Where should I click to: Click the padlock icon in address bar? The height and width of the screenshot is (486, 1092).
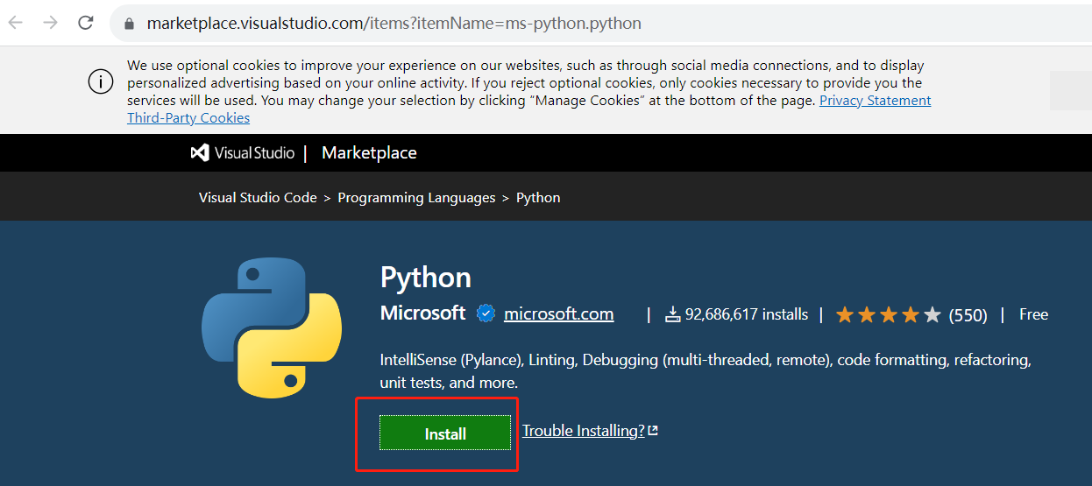pos(130,24)
